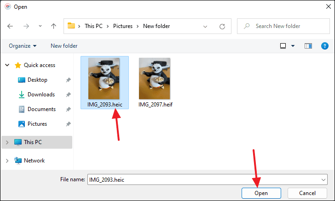Click the pin icon beside Pictures

coord(68,124)
